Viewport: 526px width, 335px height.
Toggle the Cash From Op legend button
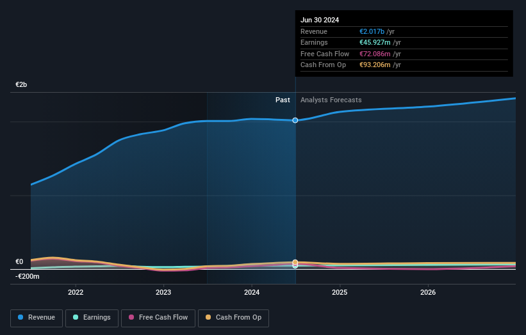233,318
